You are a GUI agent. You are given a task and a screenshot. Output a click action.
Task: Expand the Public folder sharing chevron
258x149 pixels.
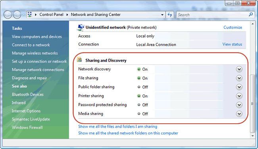coord(239,87)
